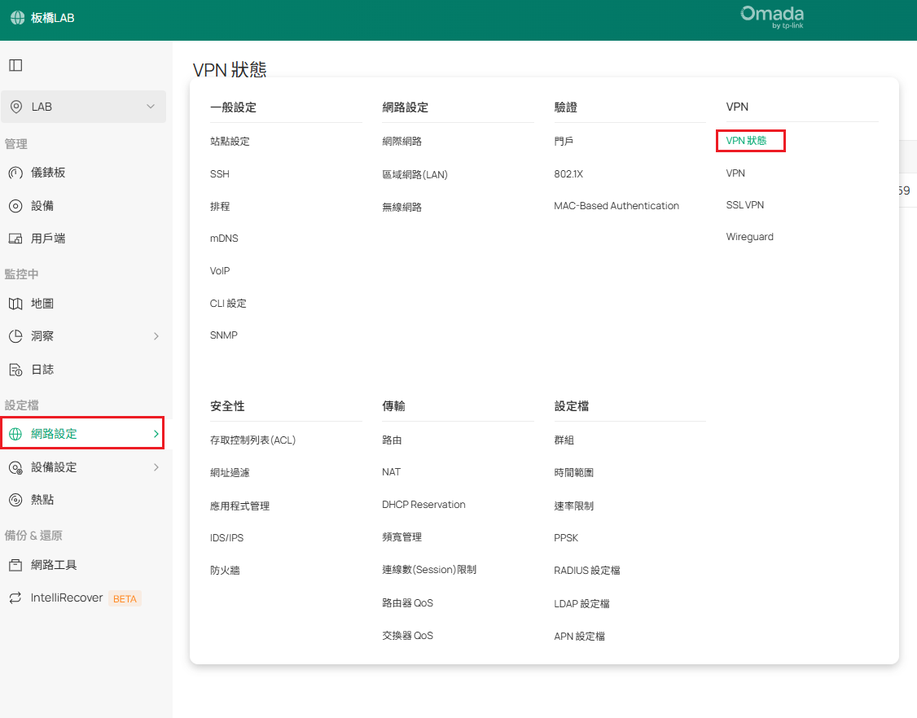Select 區域網路(LAN) option
The width and height of the screenshot is (917, 718).
coord(415,174)
